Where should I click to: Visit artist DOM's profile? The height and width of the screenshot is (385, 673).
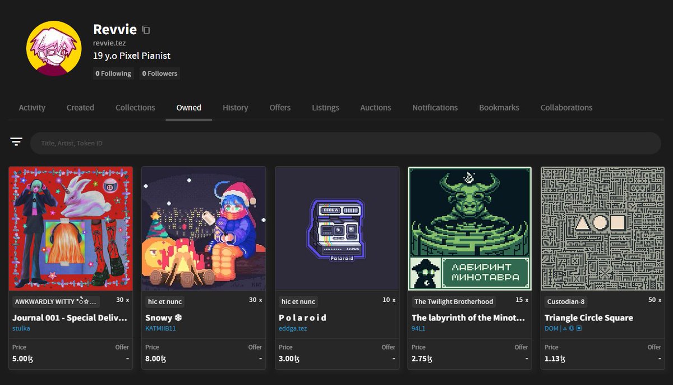coord(563,328)
